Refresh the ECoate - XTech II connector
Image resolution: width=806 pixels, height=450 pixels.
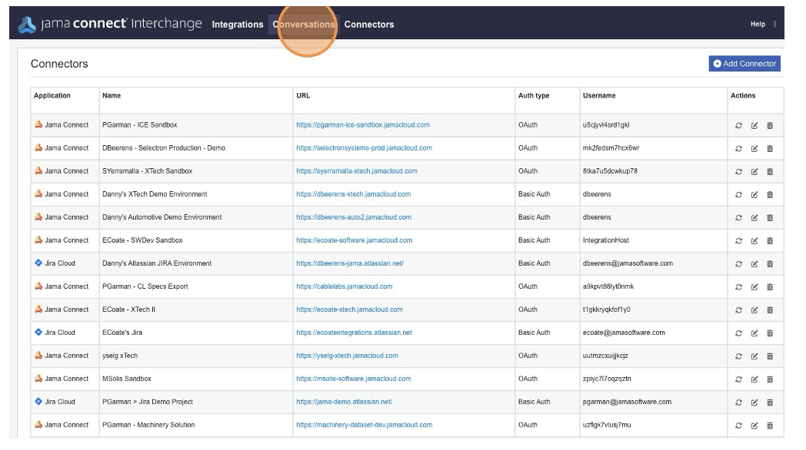738,310
